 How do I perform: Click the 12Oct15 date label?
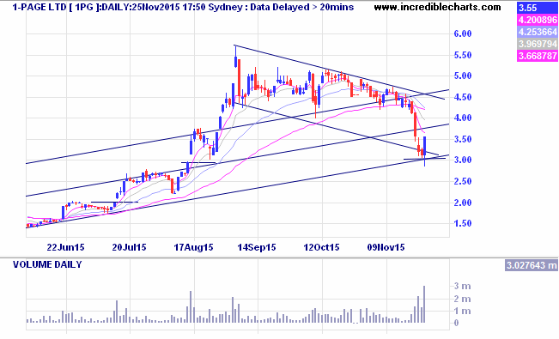(321, 247)
